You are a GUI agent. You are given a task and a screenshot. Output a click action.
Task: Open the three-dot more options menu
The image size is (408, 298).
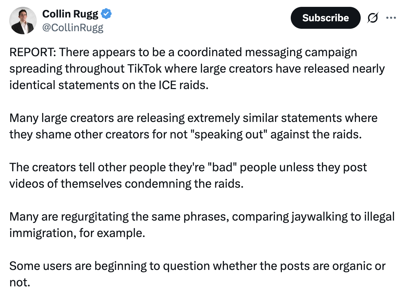point(391,18)
